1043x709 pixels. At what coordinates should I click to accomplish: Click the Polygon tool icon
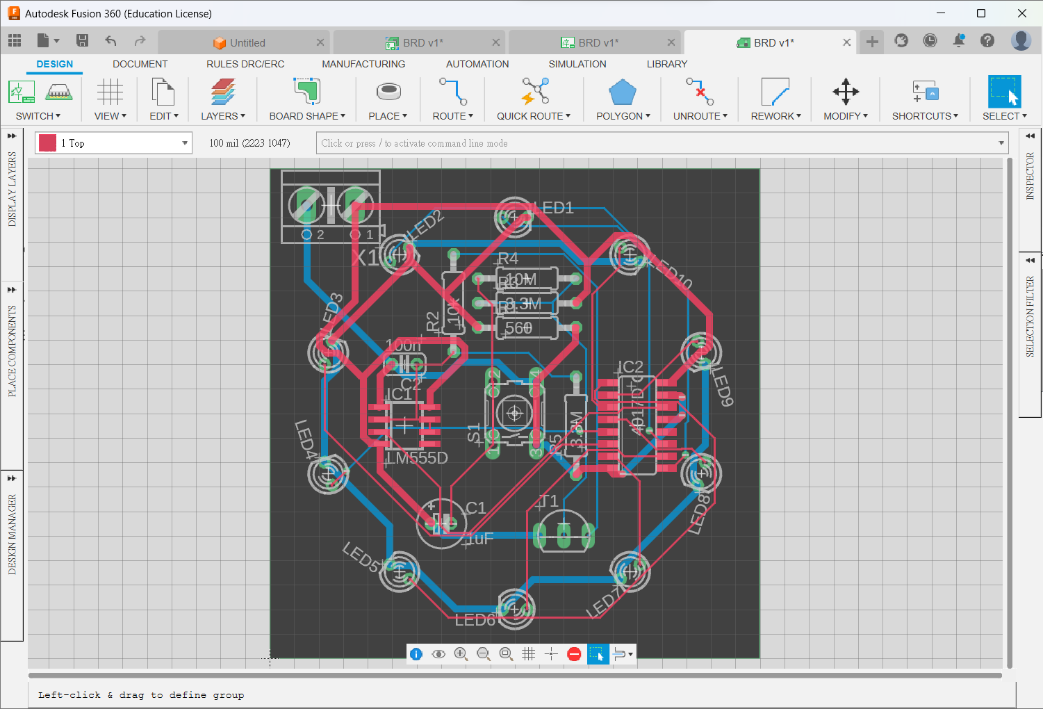[x=622, y=92]
